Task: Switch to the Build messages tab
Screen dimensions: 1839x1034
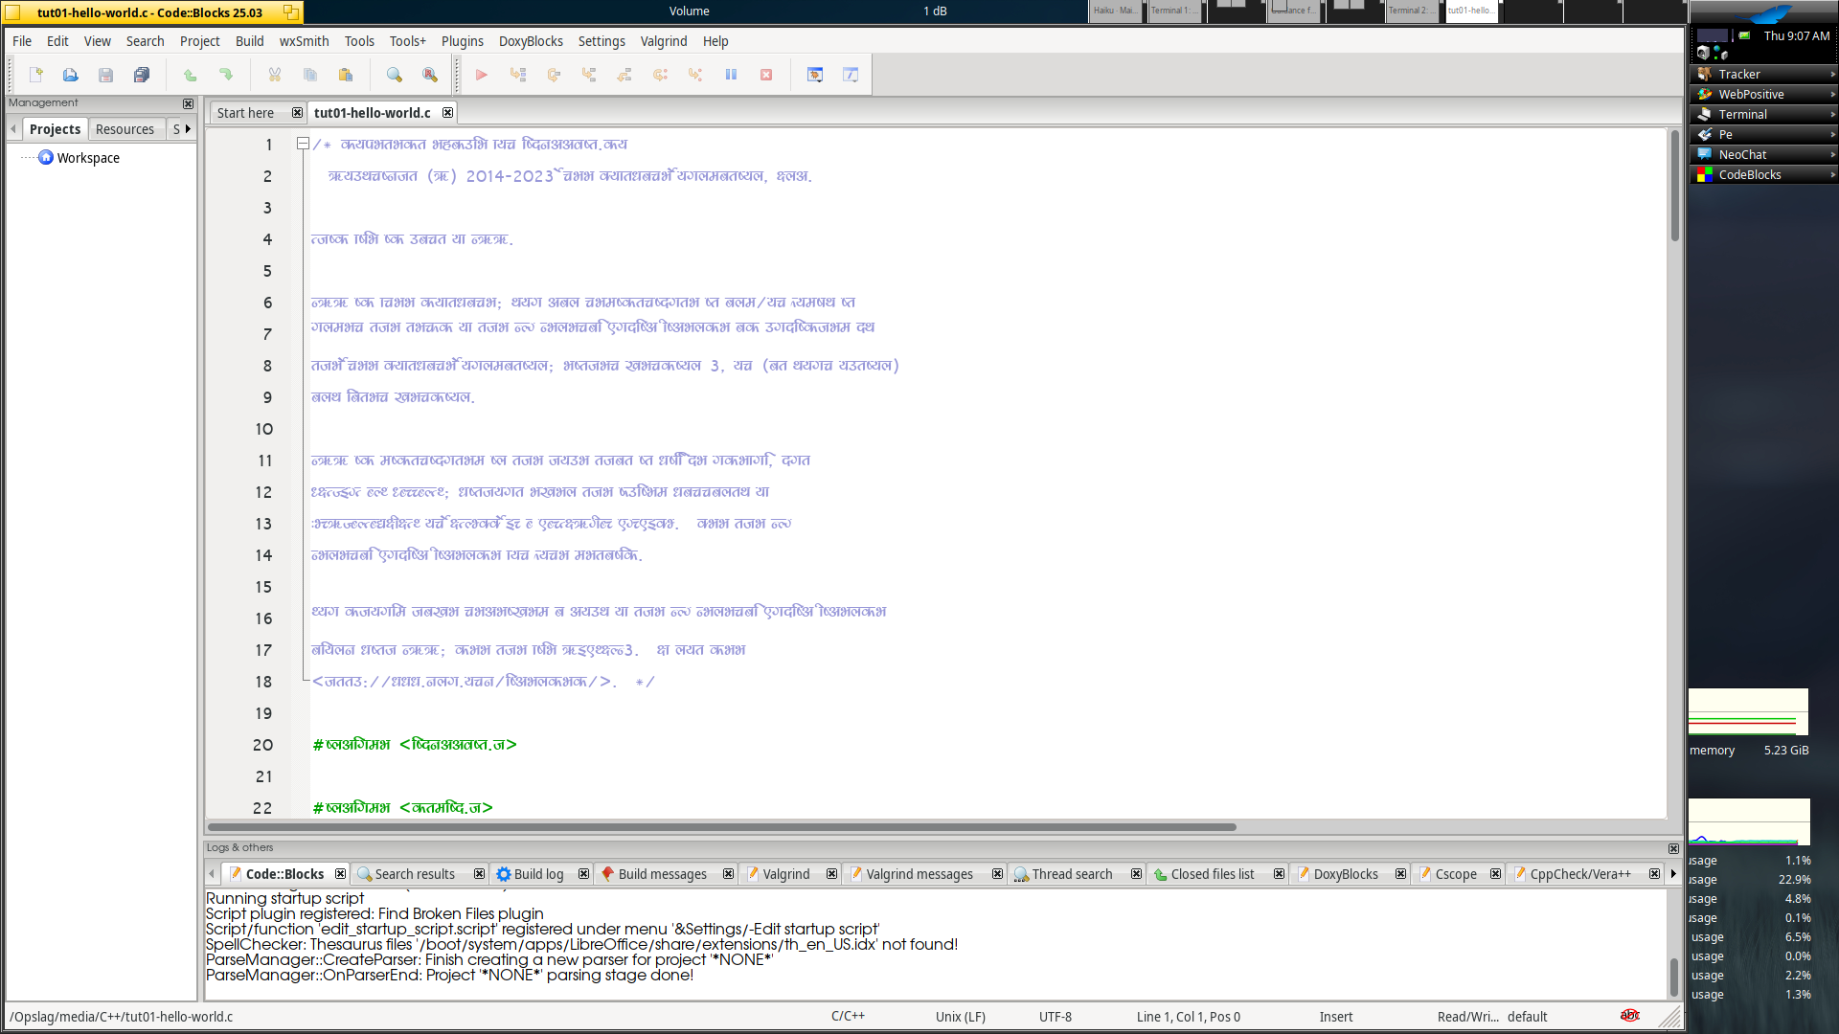Action: tap(661, 874)
